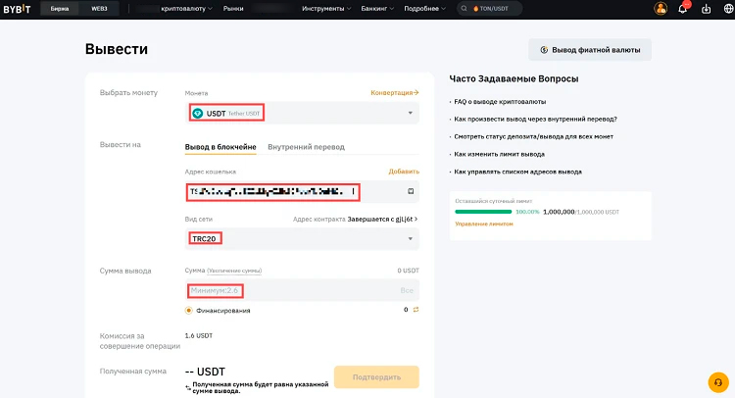
Task: Click the Конвертация link
Action: tap(394, 93)
